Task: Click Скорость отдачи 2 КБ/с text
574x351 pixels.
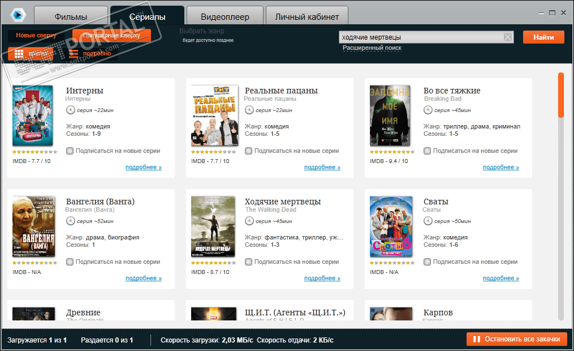Action: (295, 340)
